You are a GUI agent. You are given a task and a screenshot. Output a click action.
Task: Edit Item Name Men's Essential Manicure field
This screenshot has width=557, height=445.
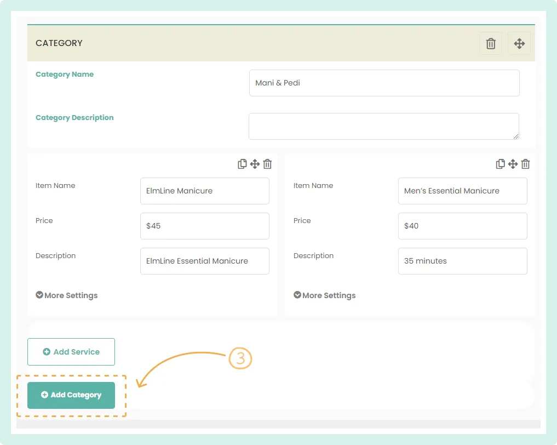(462, 191)
